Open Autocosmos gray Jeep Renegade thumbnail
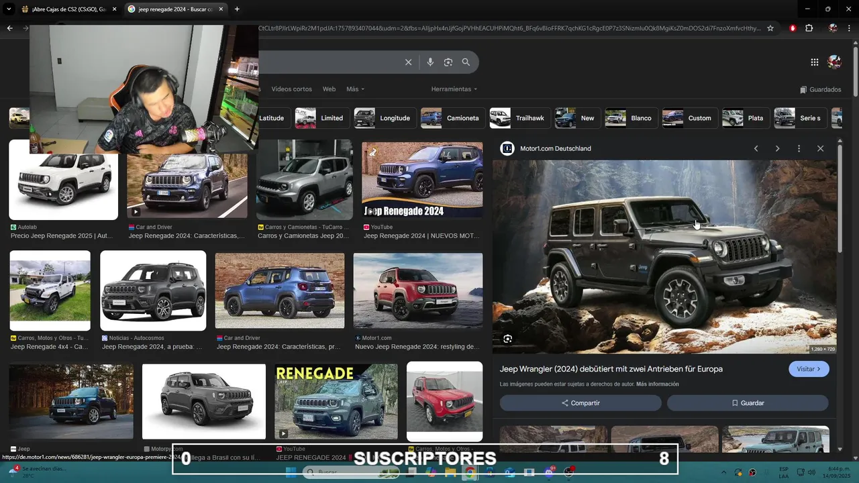The image size is (859, 483). [x=153, y=290]
